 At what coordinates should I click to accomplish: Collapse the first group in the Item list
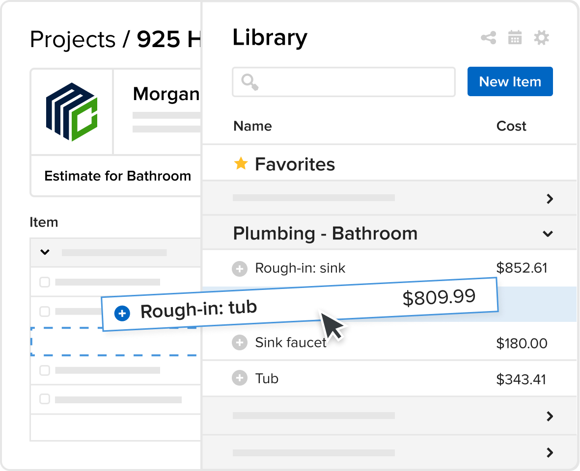pyautogui.click(x=45, y=252)
